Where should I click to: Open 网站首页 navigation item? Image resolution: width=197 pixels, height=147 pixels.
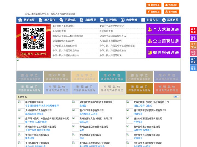coord(29,20)
